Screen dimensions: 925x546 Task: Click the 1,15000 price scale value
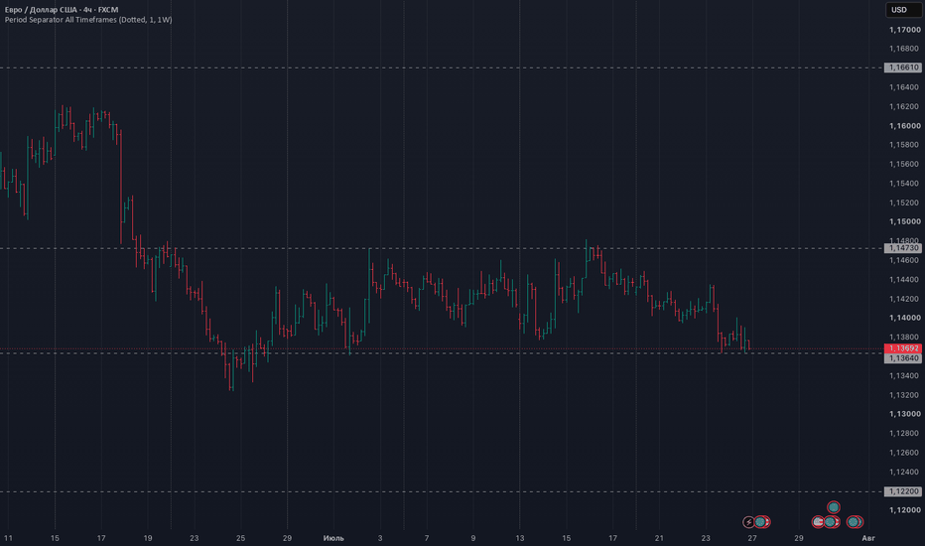pos(905,221)
